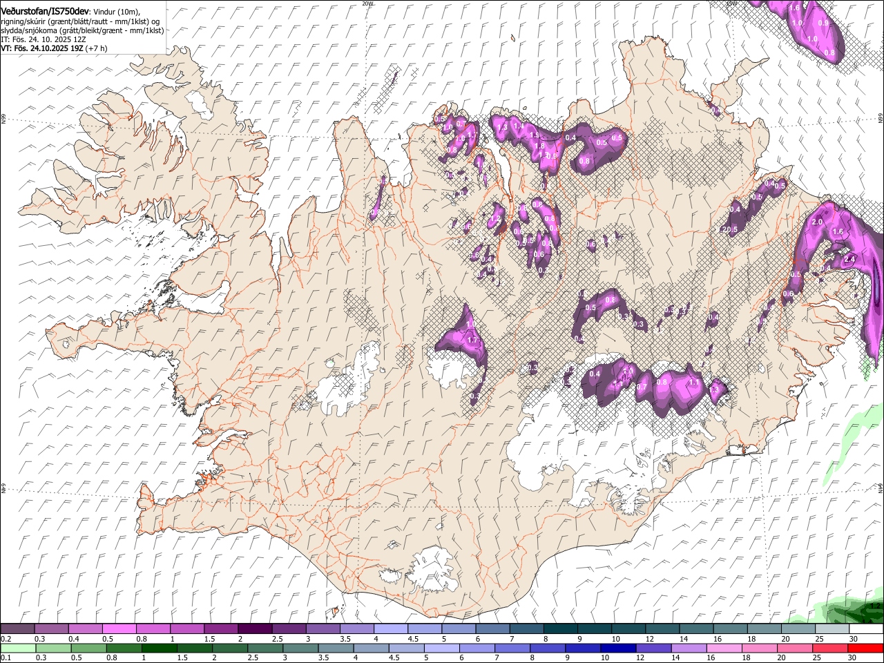Click the '20W' longitude label
Screen dimensions: 884x663
[x=367, y=3]
